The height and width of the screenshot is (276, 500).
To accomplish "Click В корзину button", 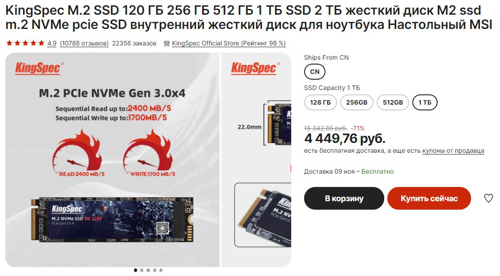I will click(x=344, y=198).
